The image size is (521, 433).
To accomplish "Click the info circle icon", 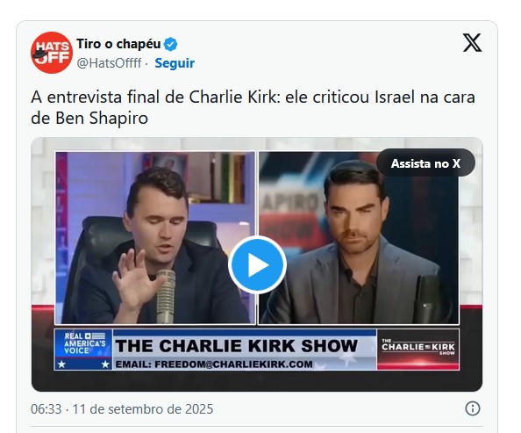I will [473, 408].
